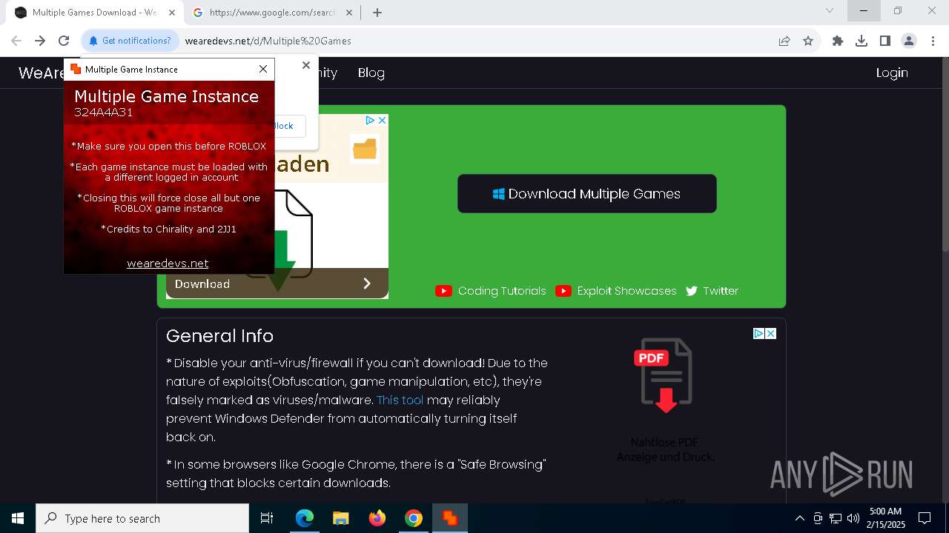Image resolution: width=949 pixels, height=533 pixels.
Task: Show hidden system tray icons
Action: (x=799, y=518)
